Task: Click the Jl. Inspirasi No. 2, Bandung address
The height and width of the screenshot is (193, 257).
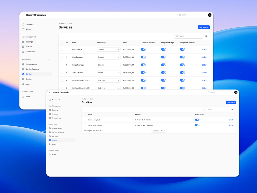Action: point(144,125)
